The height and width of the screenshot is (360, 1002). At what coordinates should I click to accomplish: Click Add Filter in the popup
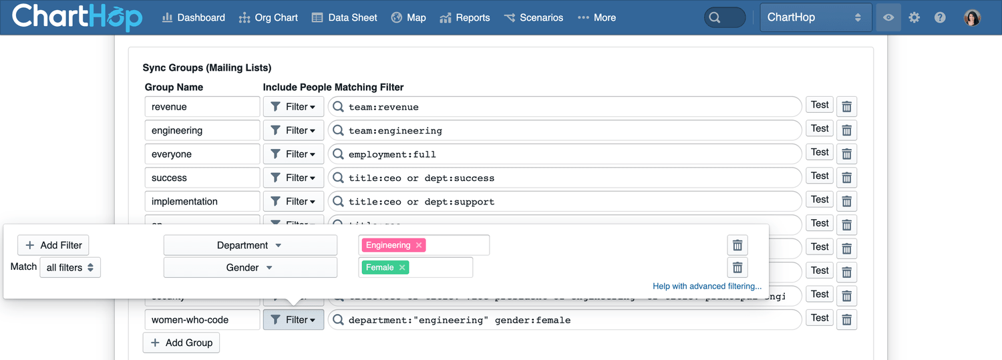click(53, 245)
